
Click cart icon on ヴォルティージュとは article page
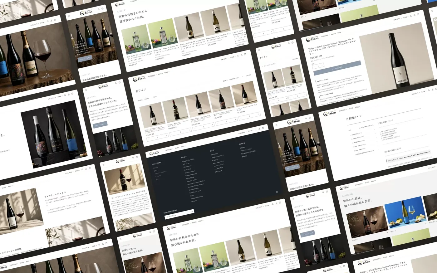click(x=90, y=168)
